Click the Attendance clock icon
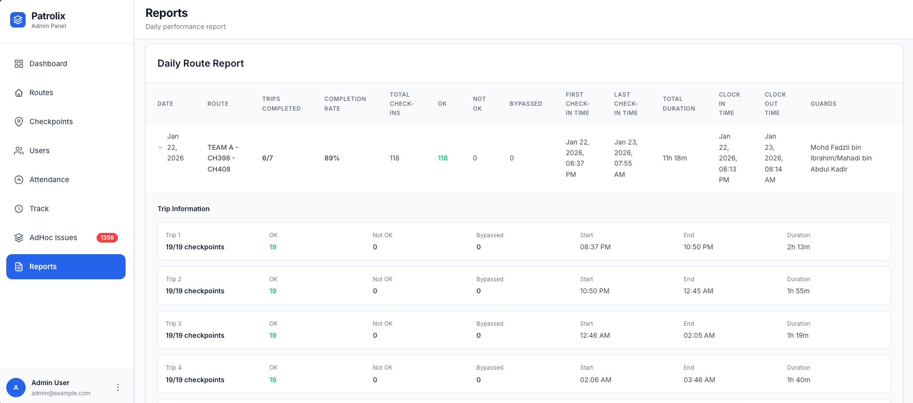 pos(19,180)
